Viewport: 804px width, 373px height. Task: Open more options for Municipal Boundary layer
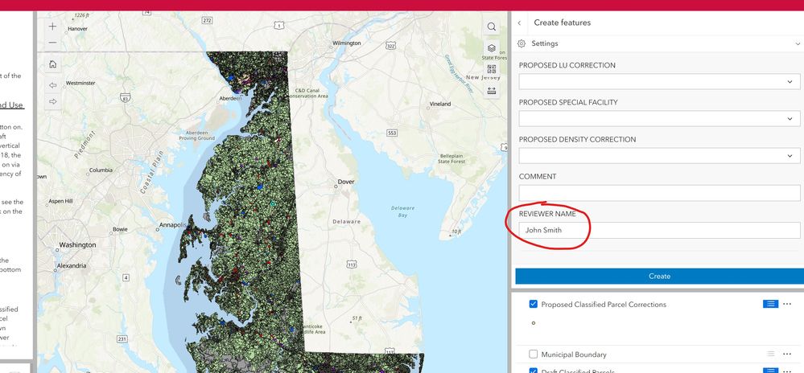click(787, 354)
